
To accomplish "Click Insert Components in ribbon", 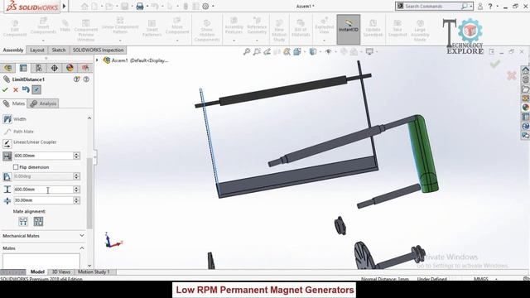I will (x=43, y=26).
